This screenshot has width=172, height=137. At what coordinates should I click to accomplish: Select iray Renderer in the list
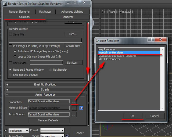click(x=129, y=49)
